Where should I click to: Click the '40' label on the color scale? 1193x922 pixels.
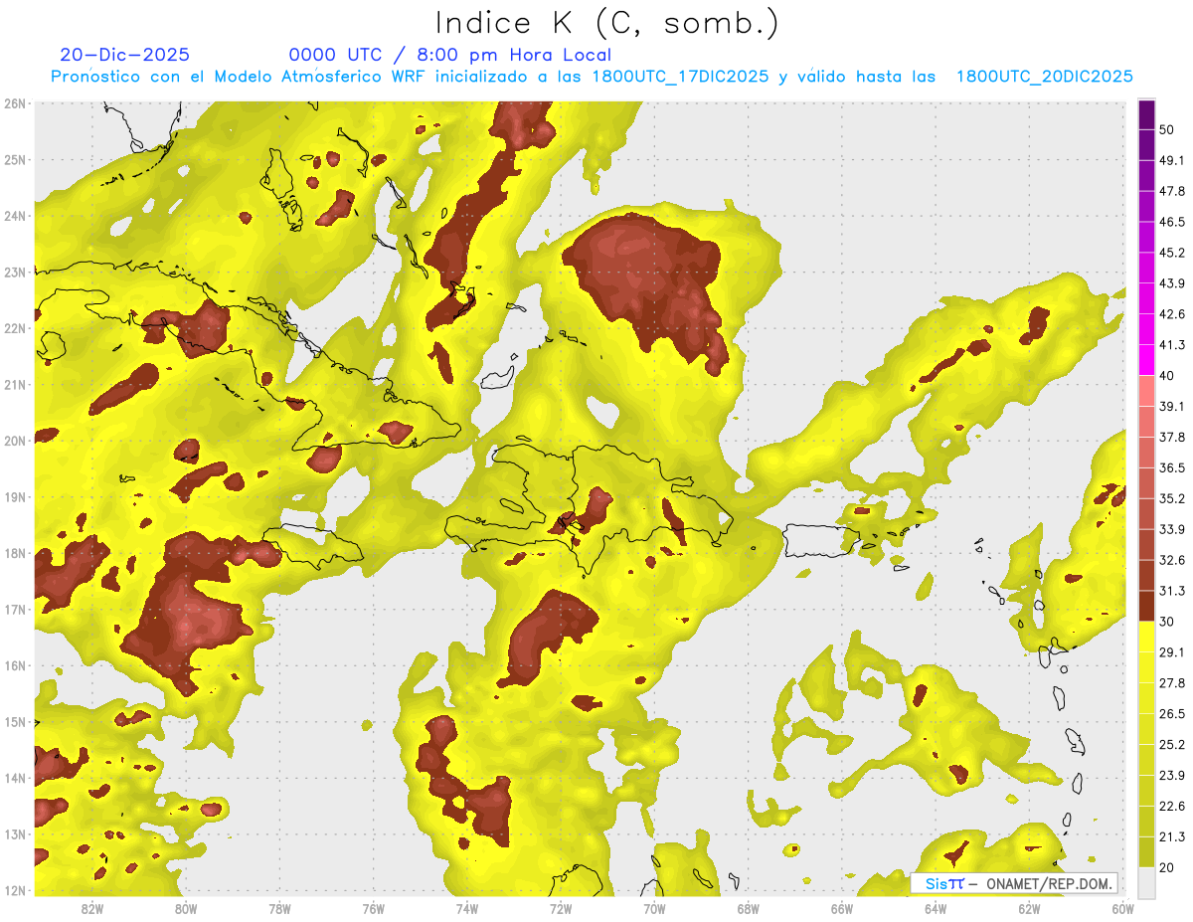click(1166, 376)
